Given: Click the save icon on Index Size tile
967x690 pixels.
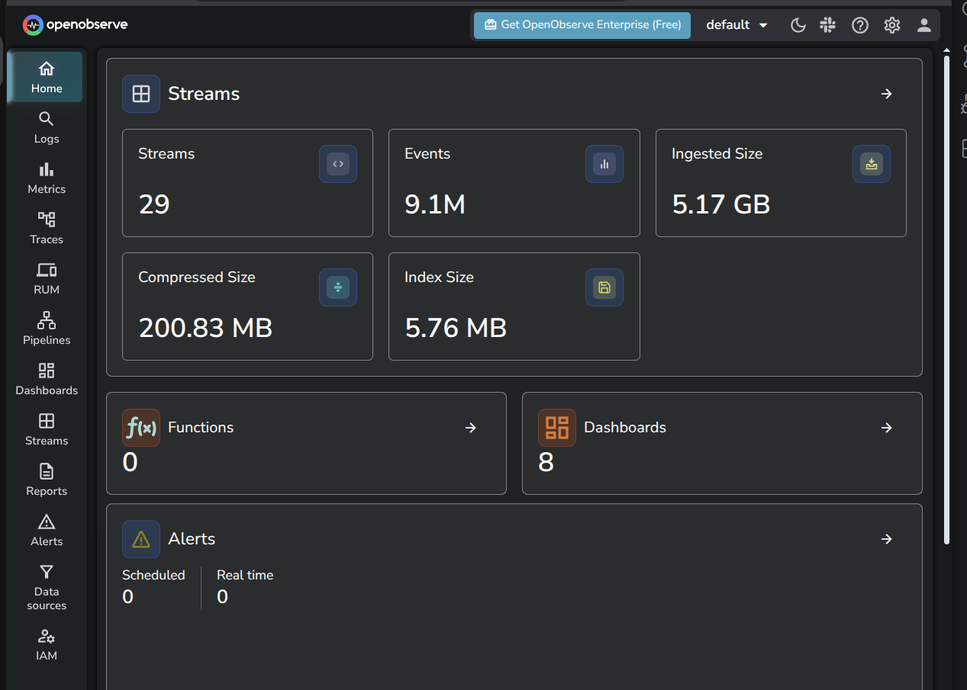Looking at the screenshot, I should click(604, 287).
